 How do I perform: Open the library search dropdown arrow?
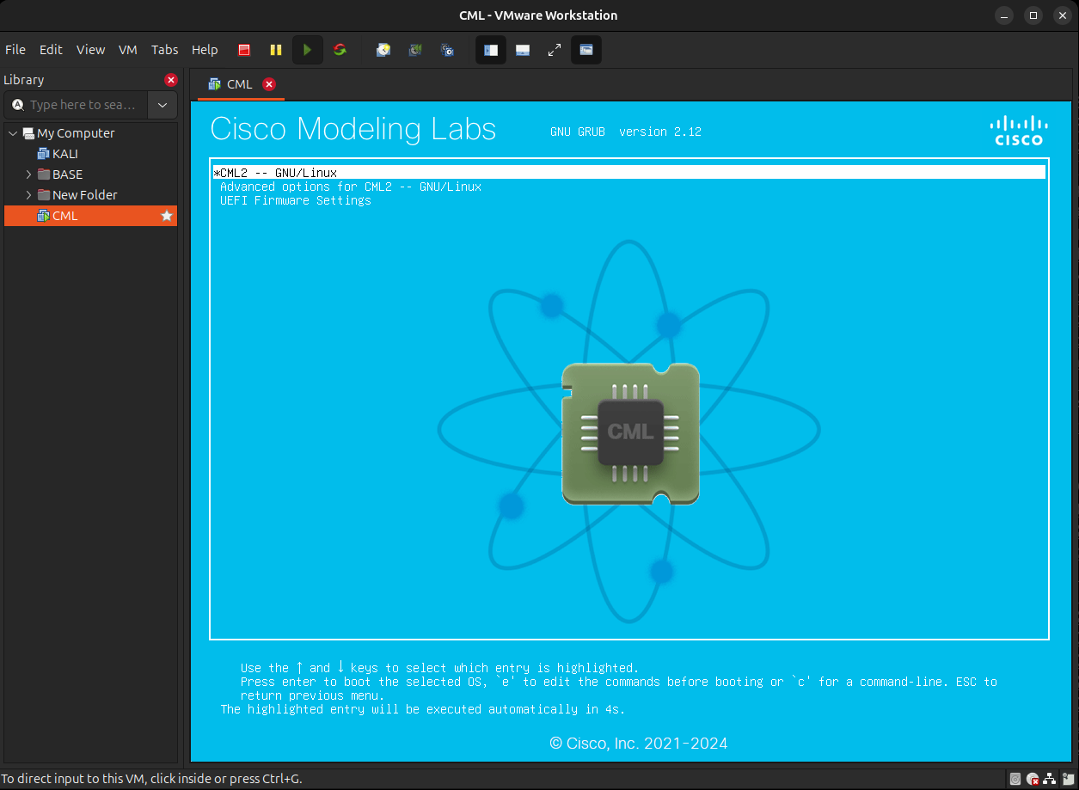point(162,105)
